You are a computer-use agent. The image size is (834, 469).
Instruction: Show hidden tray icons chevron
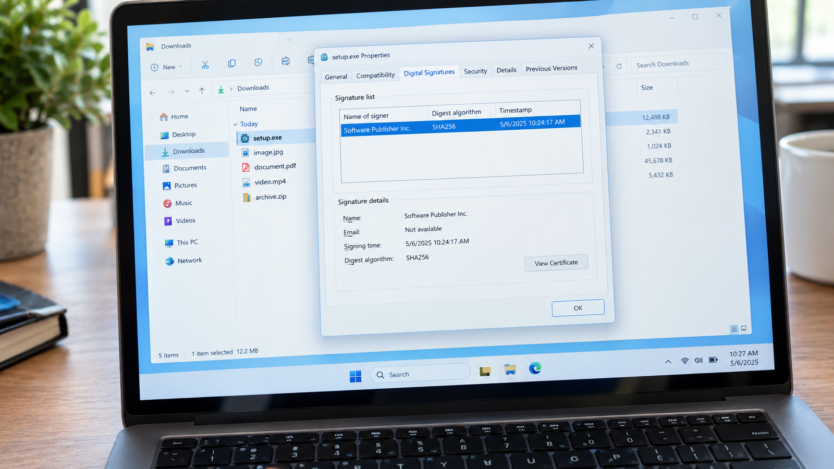point(668,362)
